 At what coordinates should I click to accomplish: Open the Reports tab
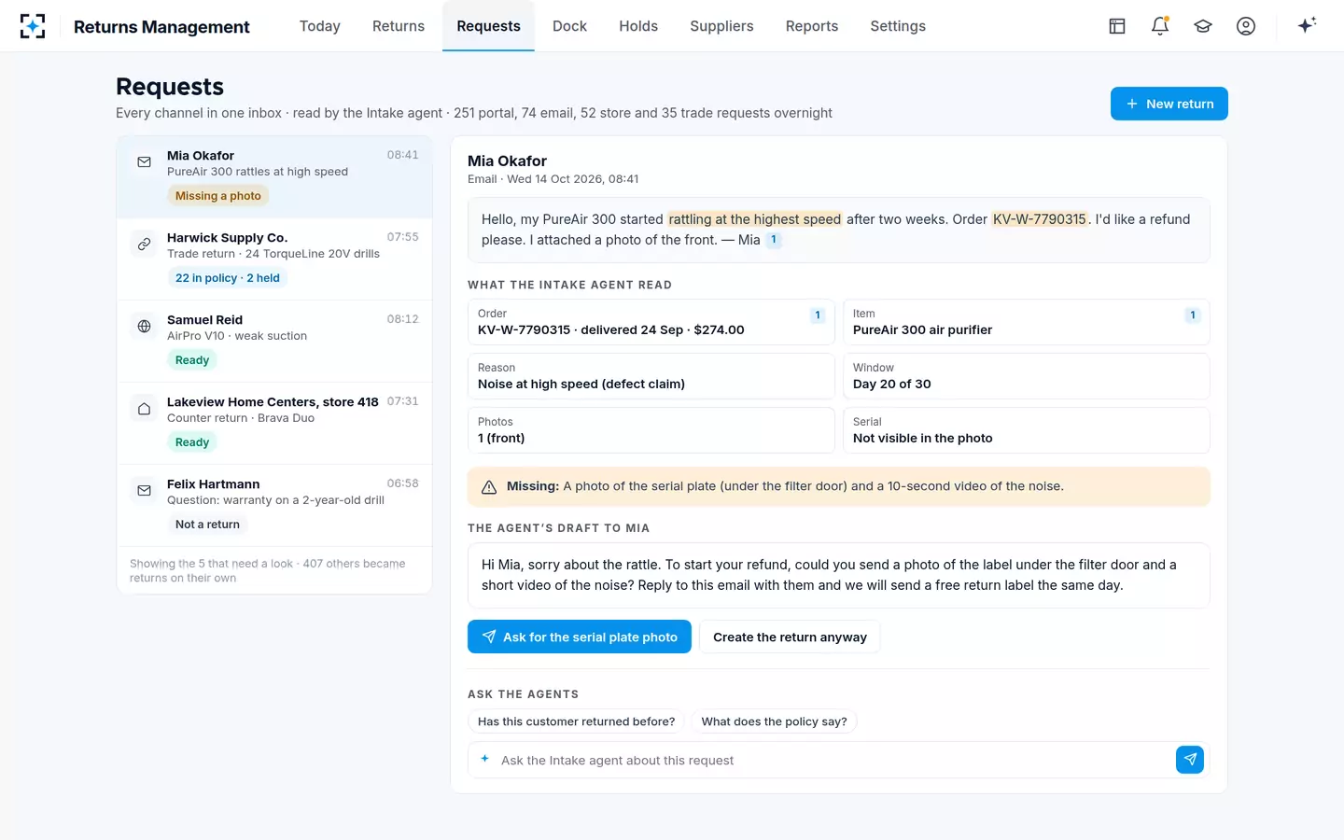tap(812, 26)
